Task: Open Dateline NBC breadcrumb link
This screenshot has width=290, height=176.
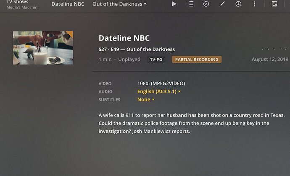Action: point(68,4)
